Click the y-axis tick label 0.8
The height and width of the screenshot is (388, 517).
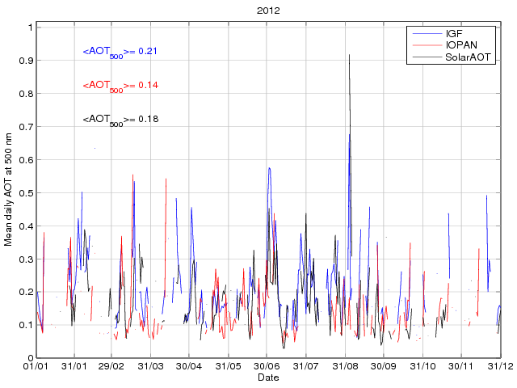point(27,94)
